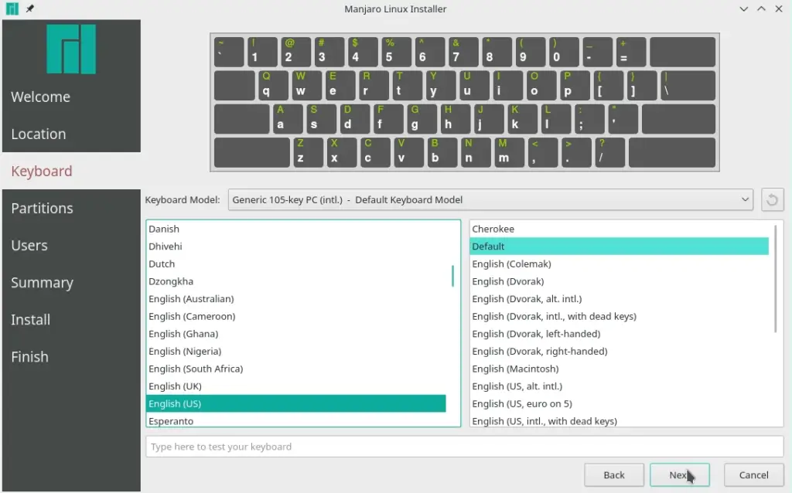Click the equals key in the keyboard preview
This screenshot has height=493, width=792.
[631, 52]
